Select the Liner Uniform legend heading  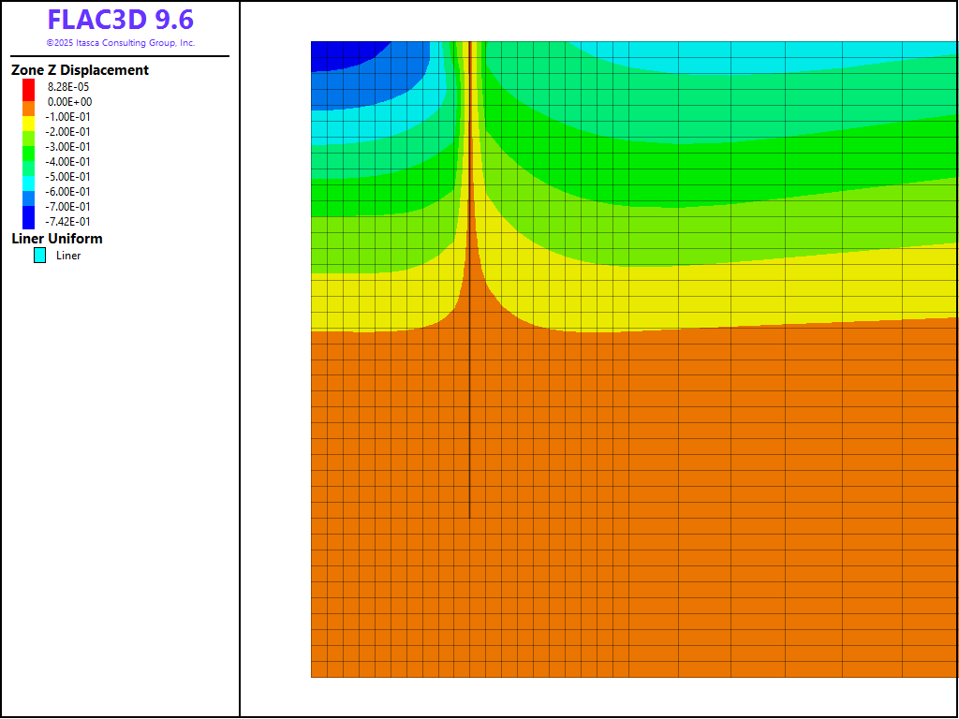pyautogui.click(x=57, y=239)
